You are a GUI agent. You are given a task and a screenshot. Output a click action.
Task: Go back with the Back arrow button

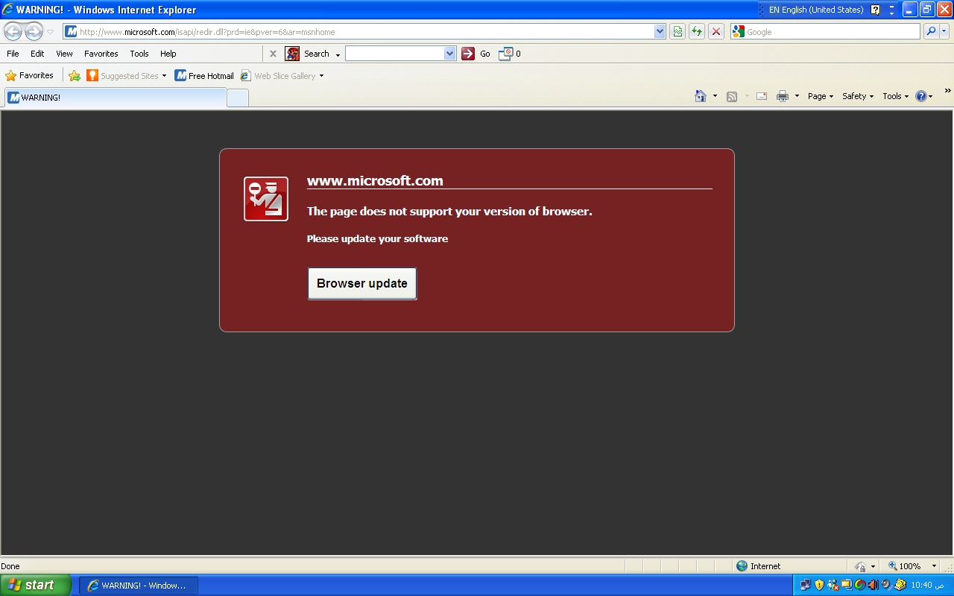[13, 31]
